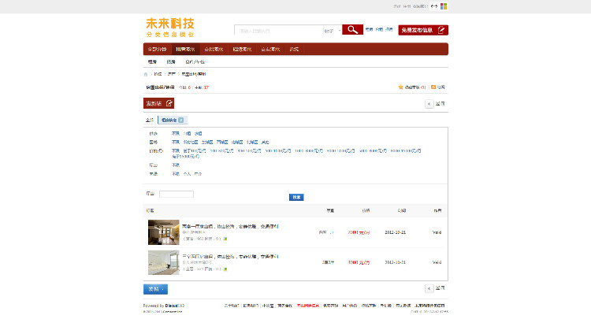
Task: Focus the top search input field
Action: coord(278,31)
